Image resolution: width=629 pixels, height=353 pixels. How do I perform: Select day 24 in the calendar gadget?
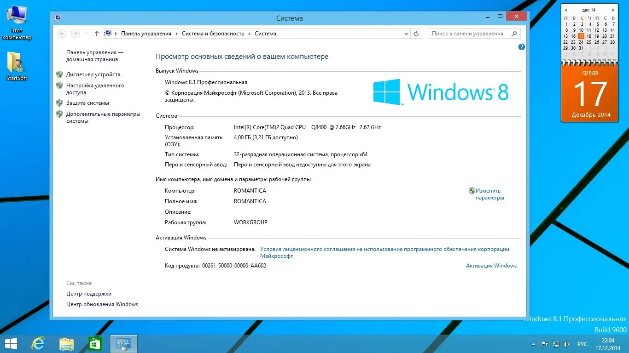pyautogui.click(x=581, y=42)
